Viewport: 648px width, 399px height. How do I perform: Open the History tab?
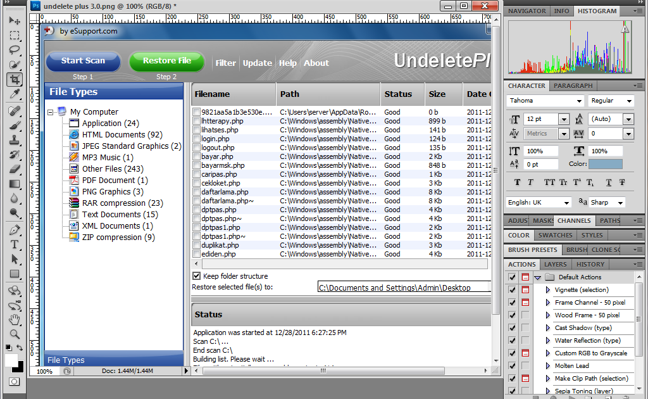590,264
